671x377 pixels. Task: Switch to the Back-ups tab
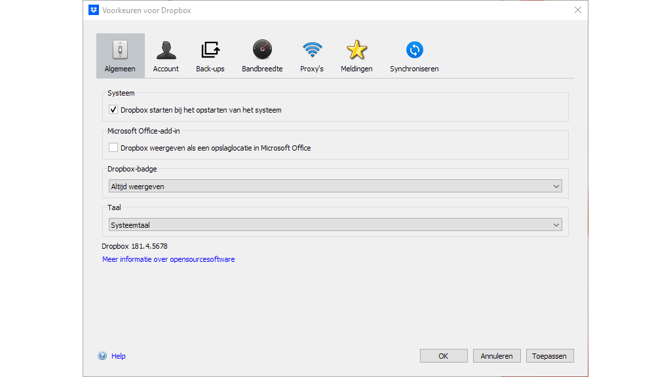click(x=210, y=56)
